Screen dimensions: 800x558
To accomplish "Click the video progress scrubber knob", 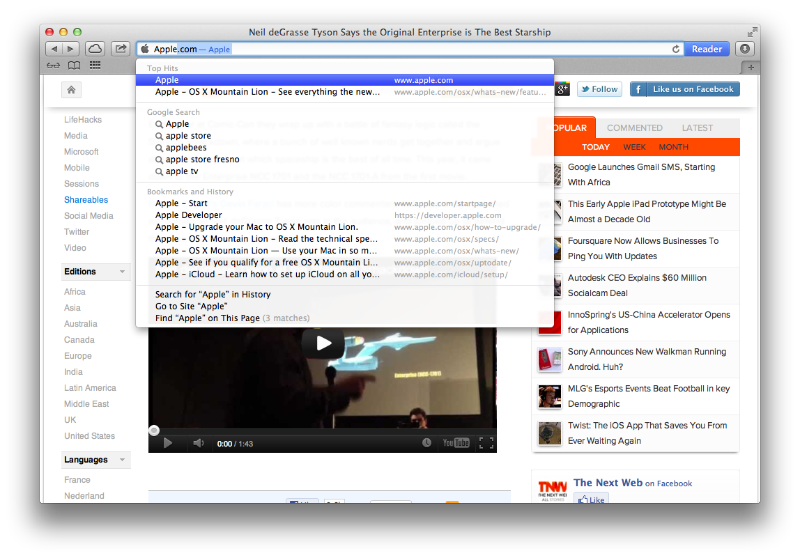I will (154, 431).
